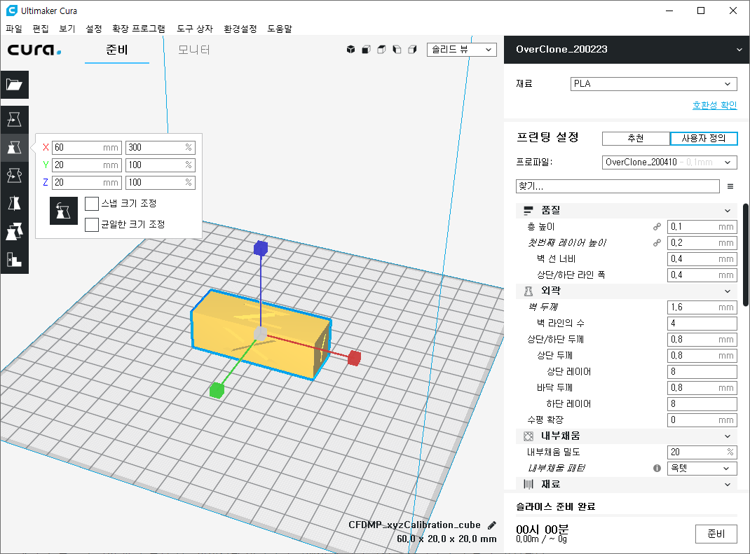Click the 벽 라인의 수 4 field
This screenshot has height=554, width=750.
(702, 323)
